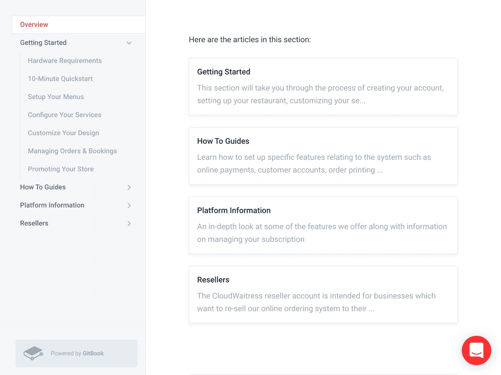Viewport: 501px width, 375px height.
Task: Open the How To Guides article card
Action: click(323, 156)
